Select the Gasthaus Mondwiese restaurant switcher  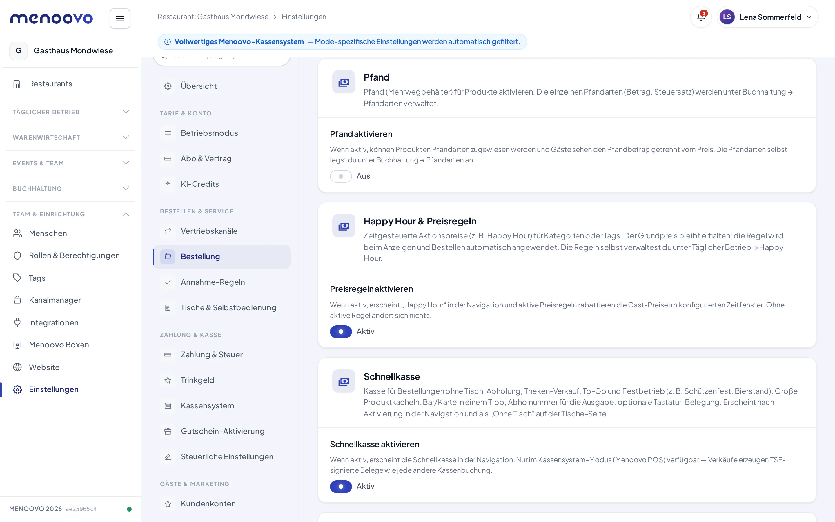click(70, 51)
